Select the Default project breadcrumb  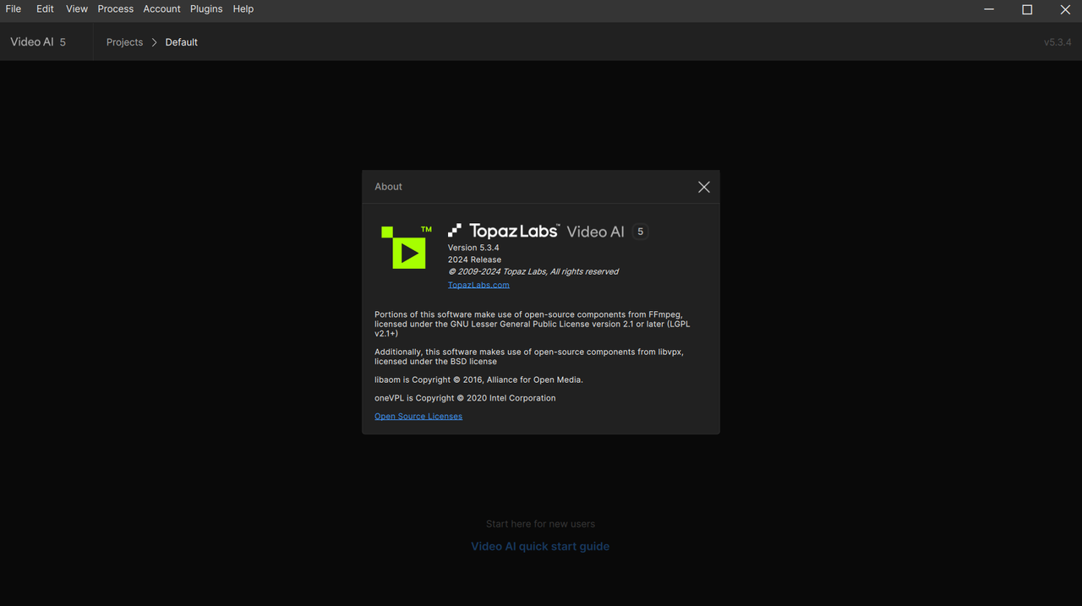[182, 42]
